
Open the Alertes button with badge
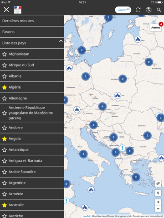[156, 28]
